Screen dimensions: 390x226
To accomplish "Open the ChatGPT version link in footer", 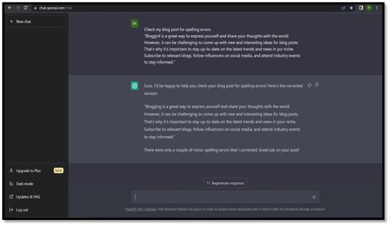I will (x=141, y=210).
